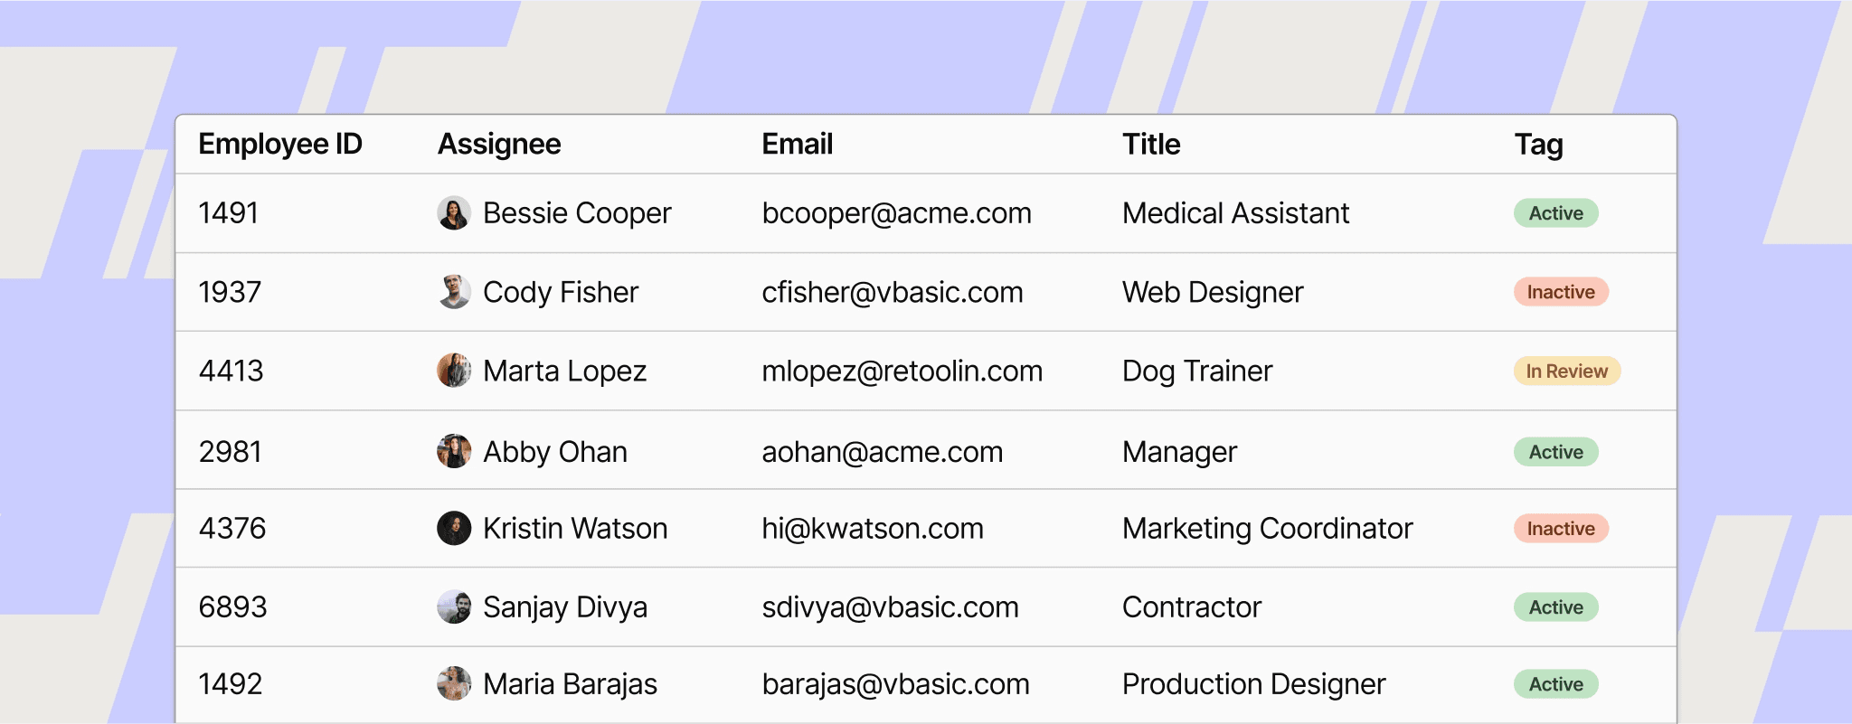
Task: Click Bessie Cooper's avatar photo
Action: 454,213
